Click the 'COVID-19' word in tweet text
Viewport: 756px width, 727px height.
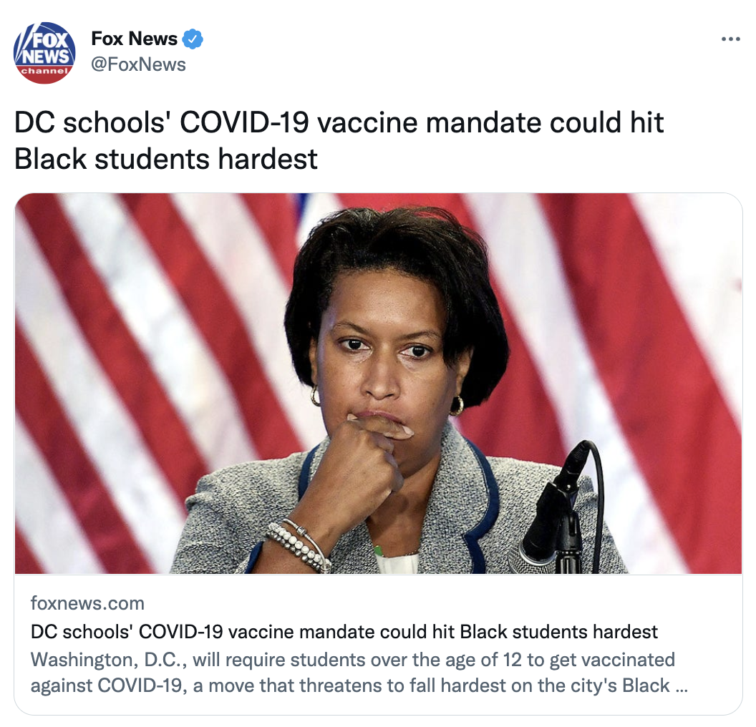click(x=244, y=122)
